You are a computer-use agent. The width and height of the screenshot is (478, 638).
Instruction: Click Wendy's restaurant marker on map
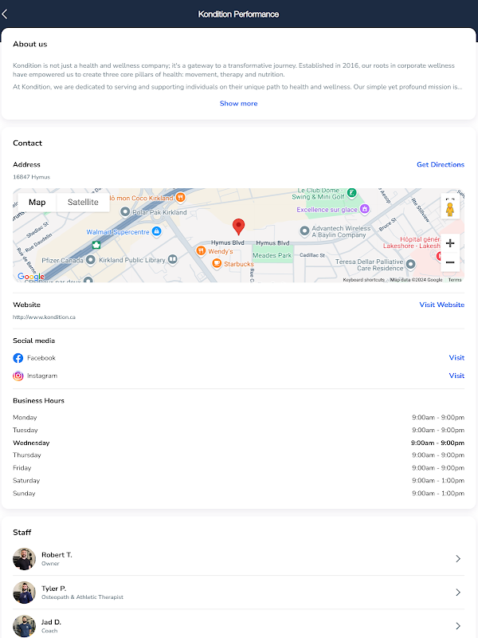point(201,250)
